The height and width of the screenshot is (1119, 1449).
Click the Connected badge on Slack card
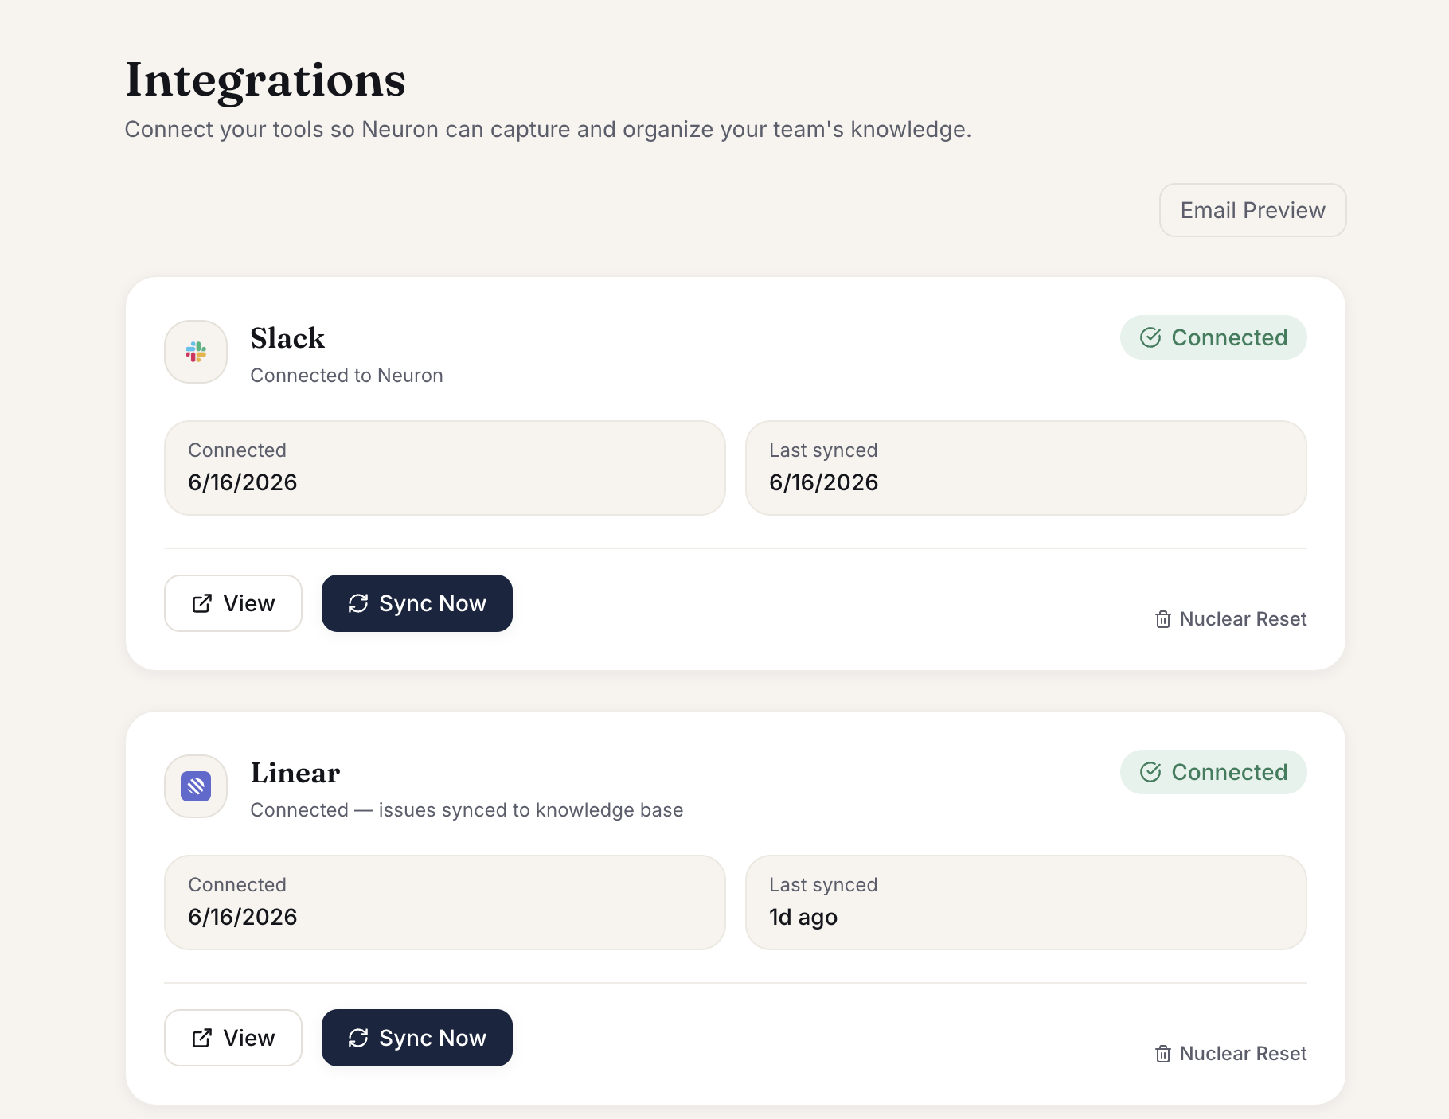1213,337
